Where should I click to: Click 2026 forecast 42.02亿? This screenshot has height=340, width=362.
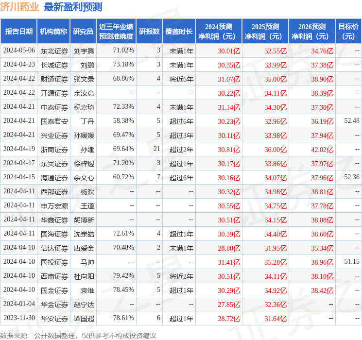click(322, 150)
